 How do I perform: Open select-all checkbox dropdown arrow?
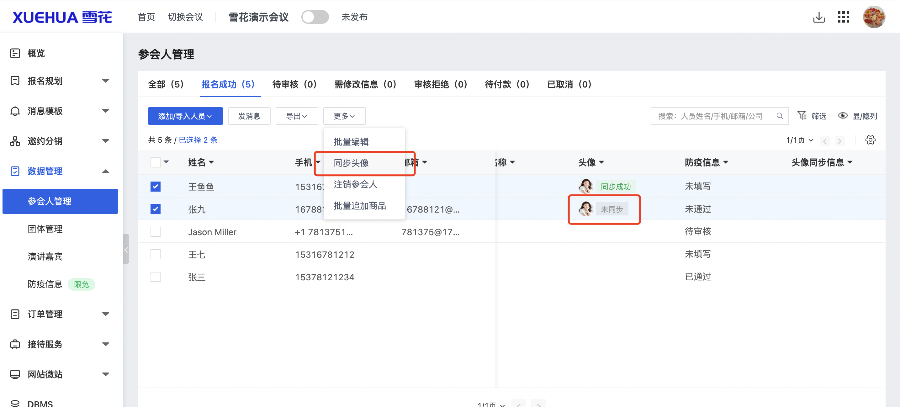tap(166, 162)
